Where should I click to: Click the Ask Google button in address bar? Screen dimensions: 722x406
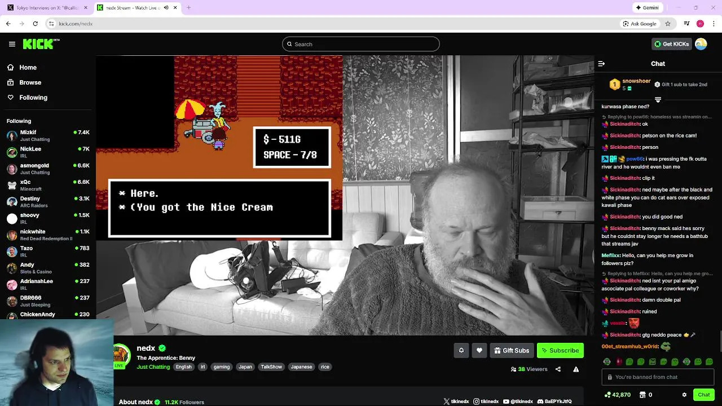(x=640, y=24)
